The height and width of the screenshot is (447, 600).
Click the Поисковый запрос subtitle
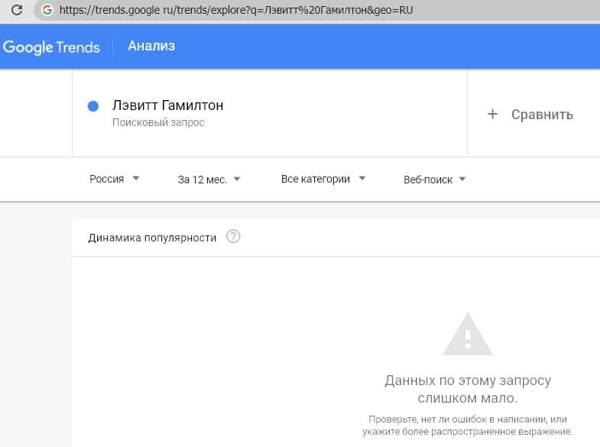tap(158, 122)
